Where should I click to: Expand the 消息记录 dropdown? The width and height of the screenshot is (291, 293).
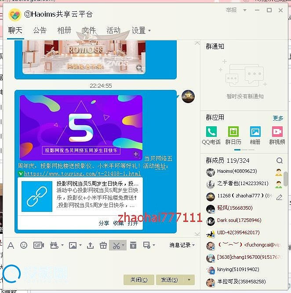[x=193, y=245]
